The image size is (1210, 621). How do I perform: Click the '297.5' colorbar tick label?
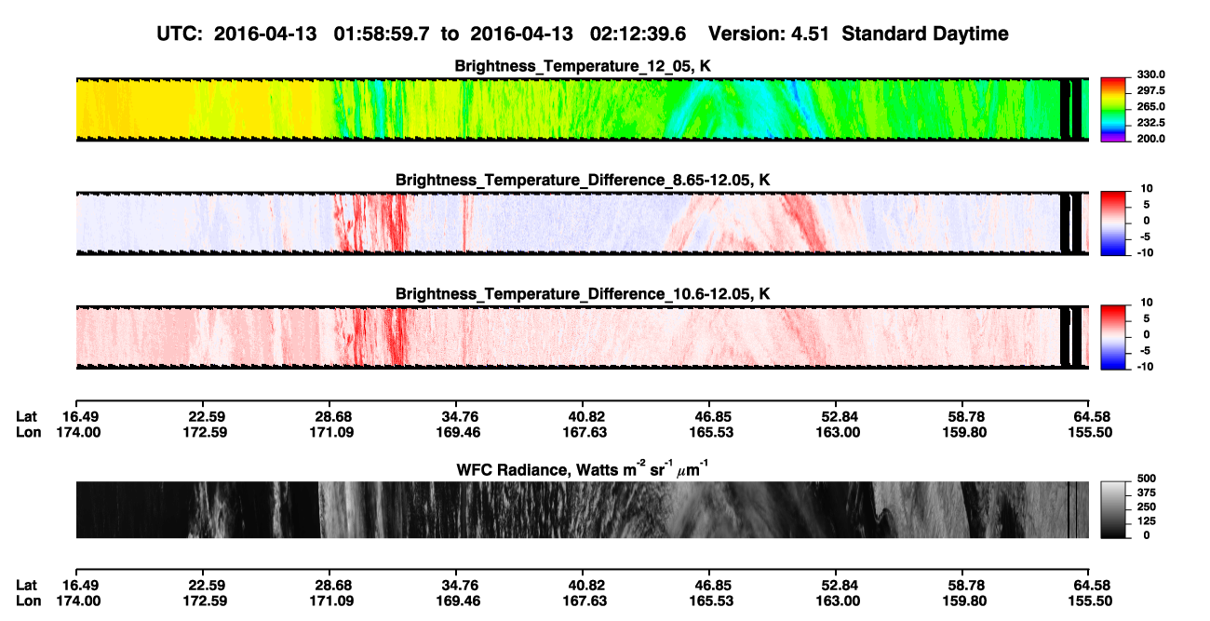pos(1151,90)
